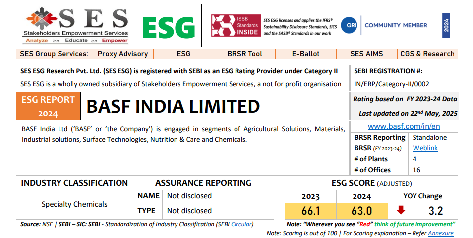Click the SES Group Services label

click(54, 54)
